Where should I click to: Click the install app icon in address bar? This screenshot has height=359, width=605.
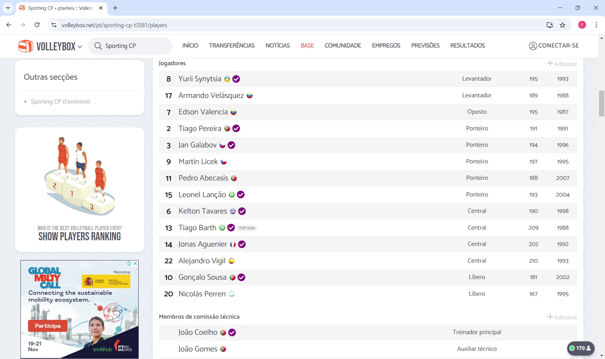point(550,25)
